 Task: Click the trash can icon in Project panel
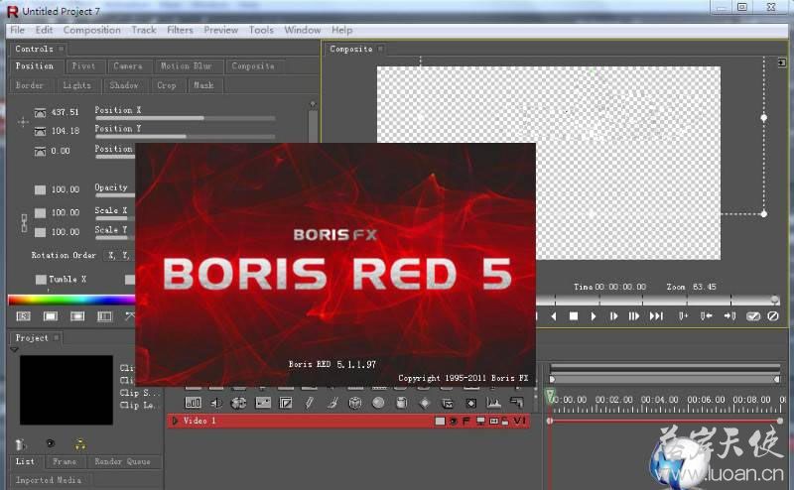pos(20,444)
